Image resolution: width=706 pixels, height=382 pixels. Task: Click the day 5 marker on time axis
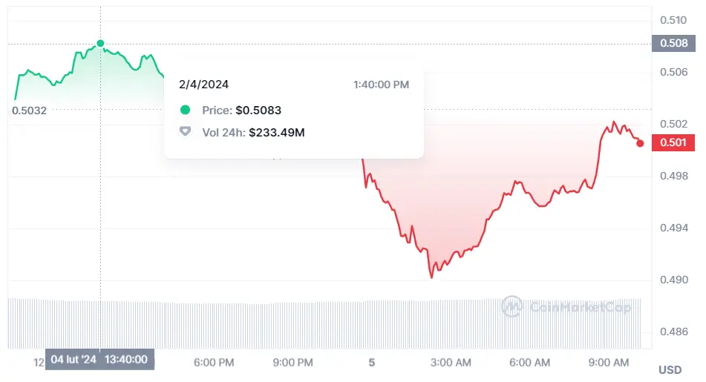tap(371, 362)
